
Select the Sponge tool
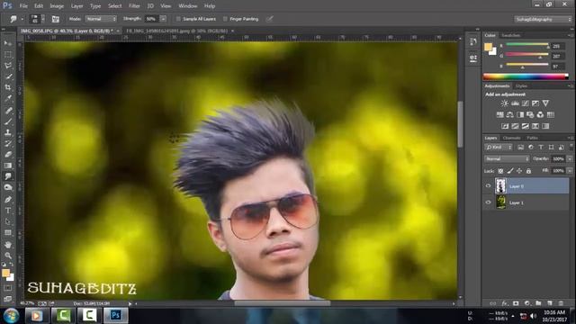(x=8, y=187)
